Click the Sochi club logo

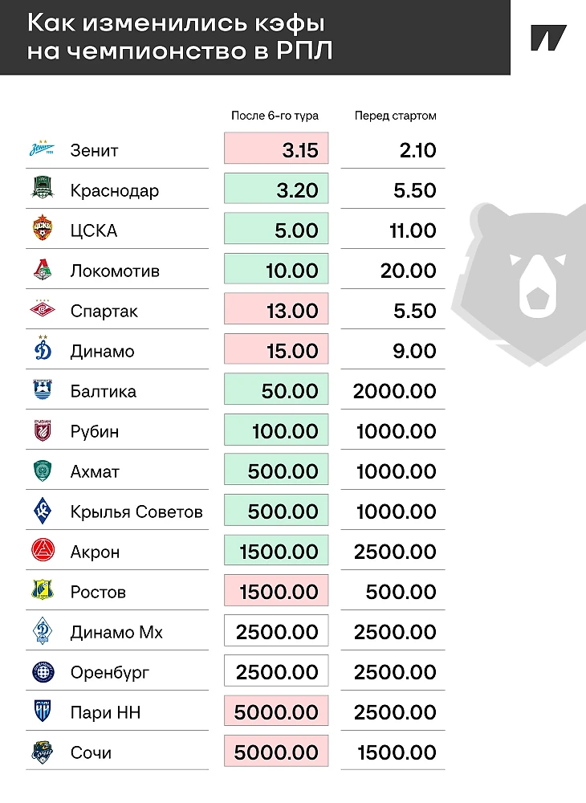click(43, 752)
